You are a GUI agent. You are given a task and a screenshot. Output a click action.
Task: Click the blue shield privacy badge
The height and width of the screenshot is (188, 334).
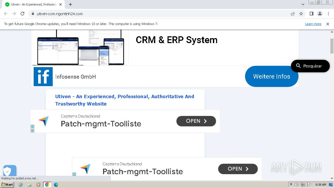pos(10,171)
